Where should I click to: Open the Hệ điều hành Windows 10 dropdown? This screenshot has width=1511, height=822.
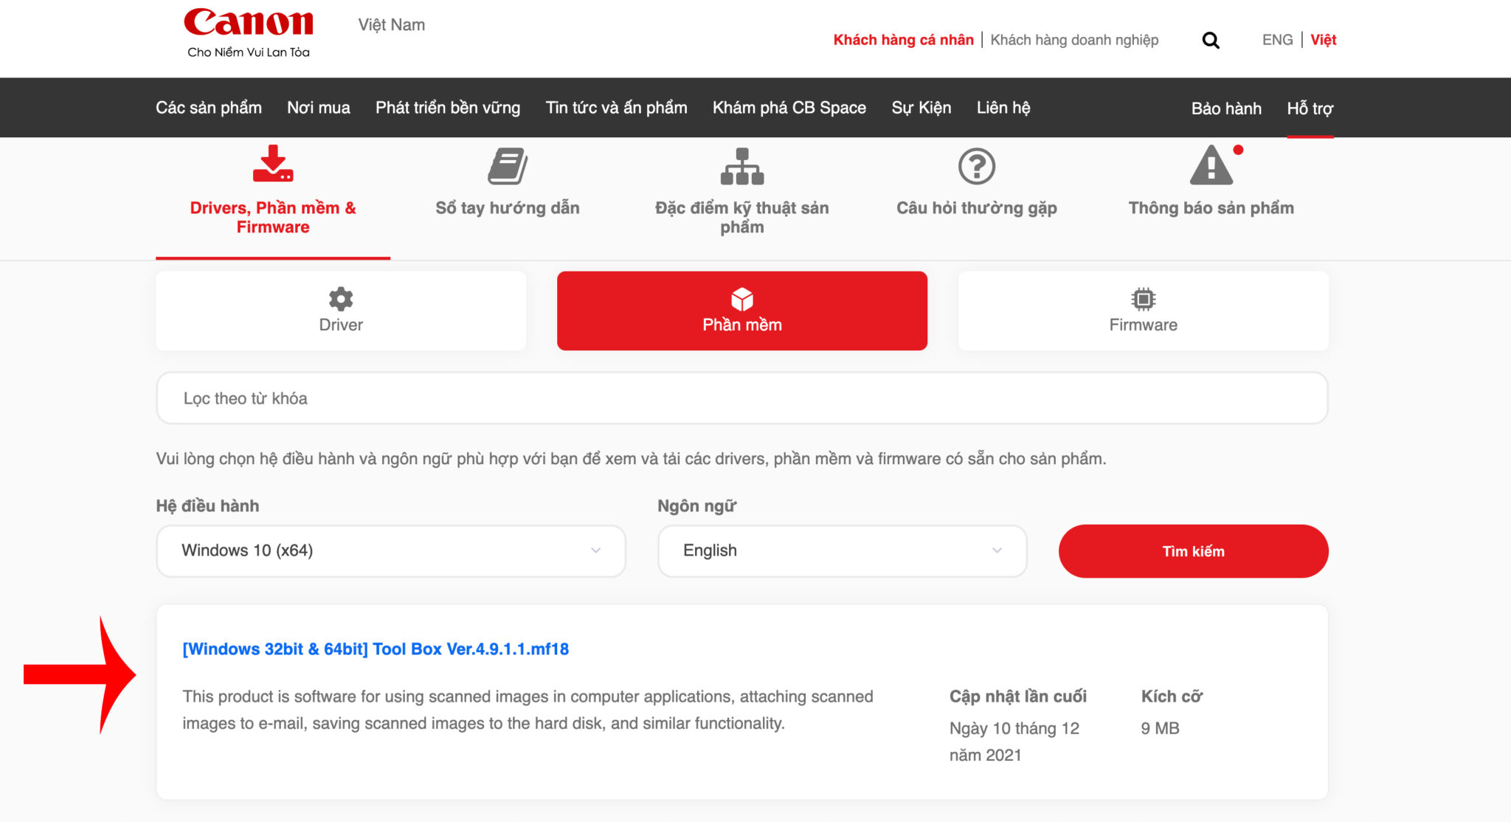391,551
